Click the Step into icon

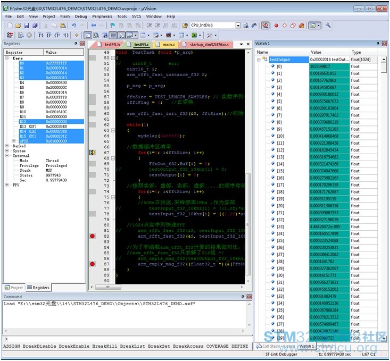tap(41, 35)
